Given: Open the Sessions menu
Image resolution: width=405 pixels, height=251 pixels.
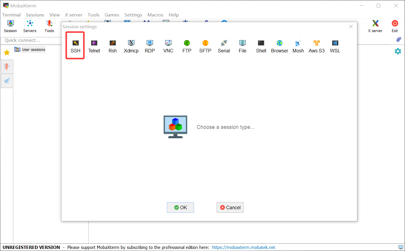Looking at the screenshot, I should (35, 15).
